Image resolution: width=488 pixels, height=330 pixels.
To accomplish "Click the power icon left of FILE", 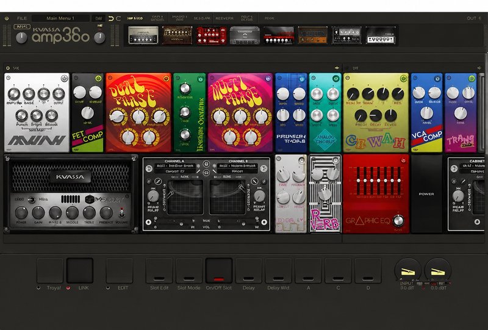I will [7, 19].
